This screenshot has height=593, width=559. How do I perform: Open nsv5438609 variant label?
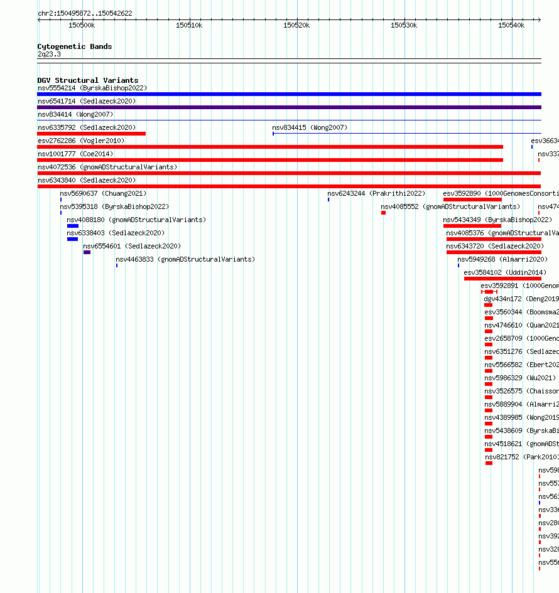coord(521,430)
